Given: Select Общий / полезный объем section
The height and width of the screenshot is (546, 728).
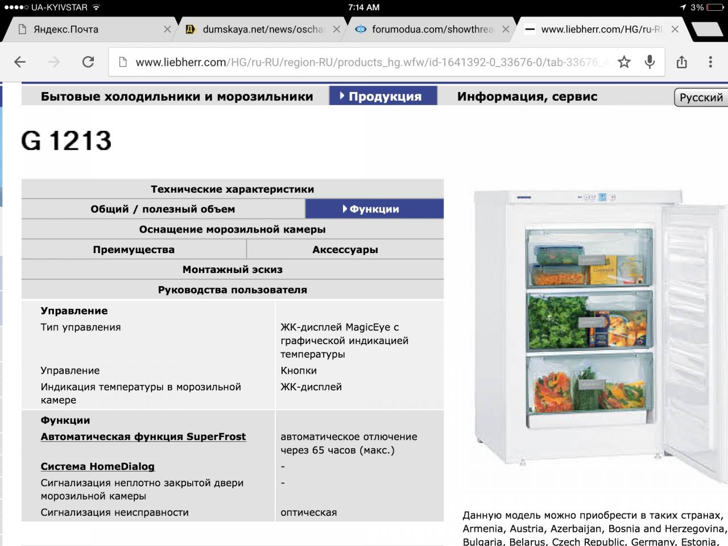Looking at the screenshot, I should [163, 209].
